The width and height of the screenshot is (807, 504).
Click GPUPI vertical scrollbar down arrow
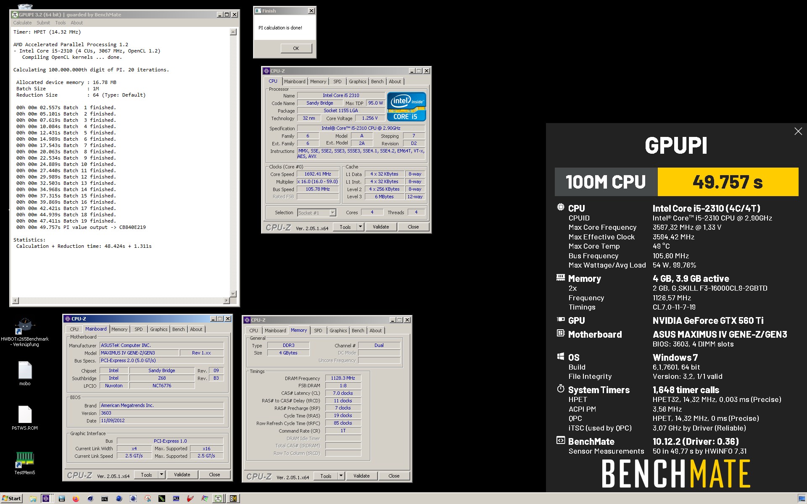[x=234, y=294]
